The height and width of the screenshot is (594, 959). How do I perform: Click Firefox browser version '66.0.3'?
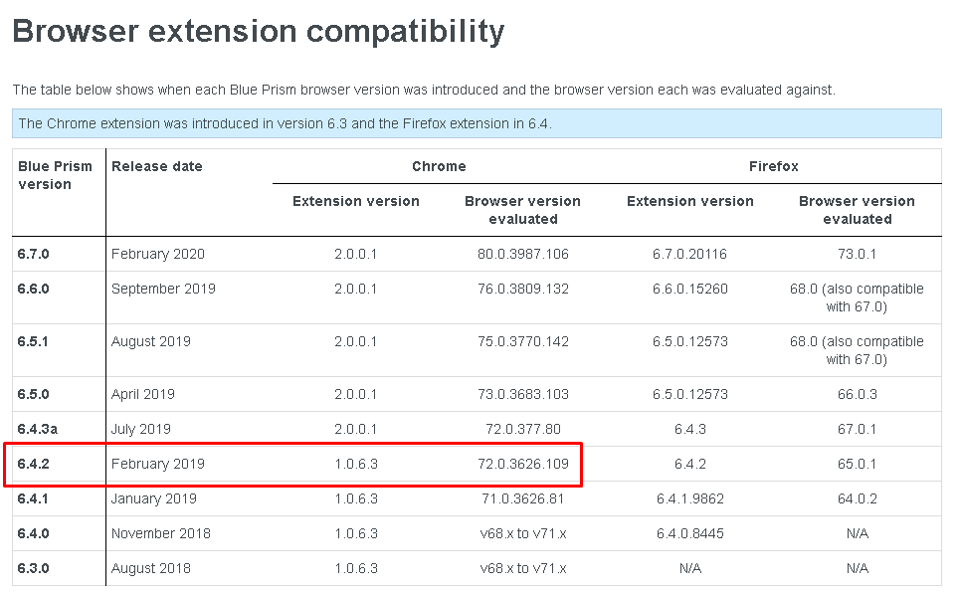[857, 394]
